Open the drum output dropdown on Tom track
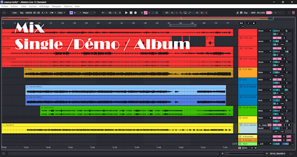 (265, 41)
